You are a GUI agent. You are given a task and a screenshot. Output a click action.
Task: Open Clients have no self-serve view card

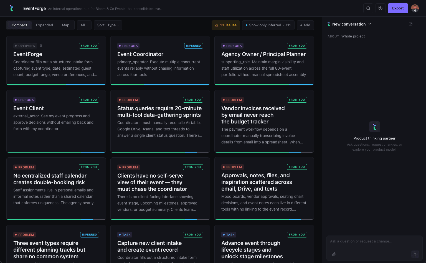pyautogui.click(x=160, y=189)
